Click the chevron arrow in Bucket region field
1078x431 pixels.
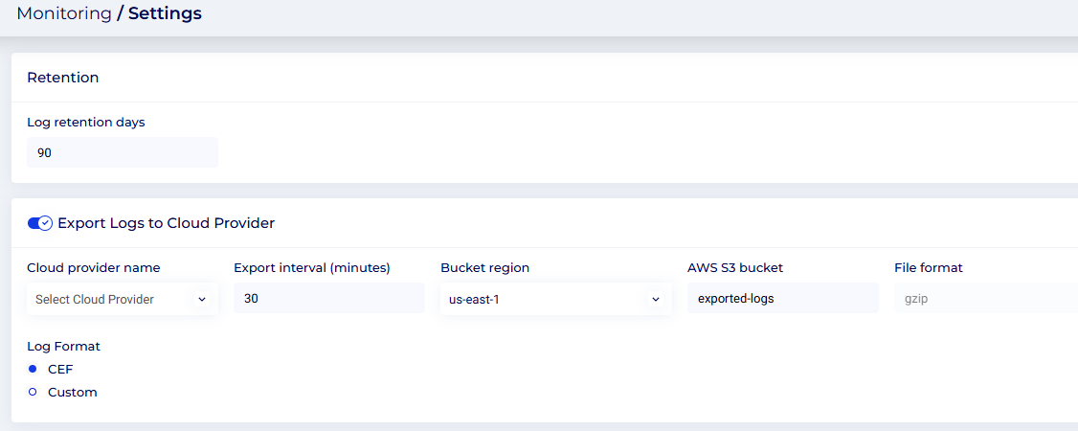656,299
